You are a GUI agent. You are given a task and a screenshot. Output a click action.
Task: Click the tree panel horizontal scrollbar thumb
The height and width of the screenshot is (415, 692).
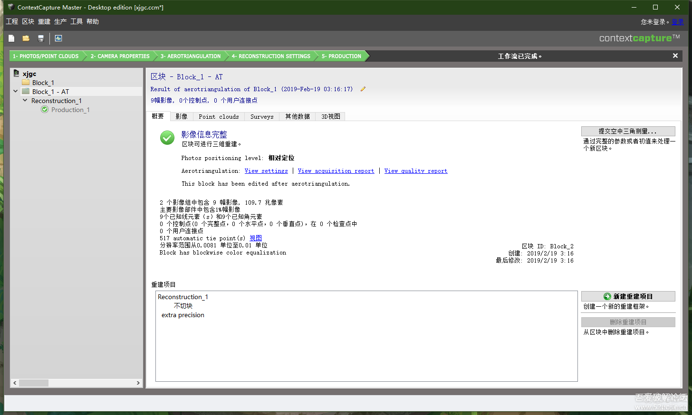pyautogui.click(x=34, y=383)
